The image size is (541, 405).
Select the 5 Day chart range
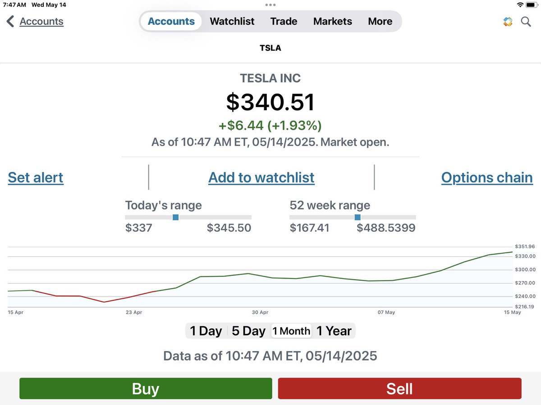tap(248, 331)
